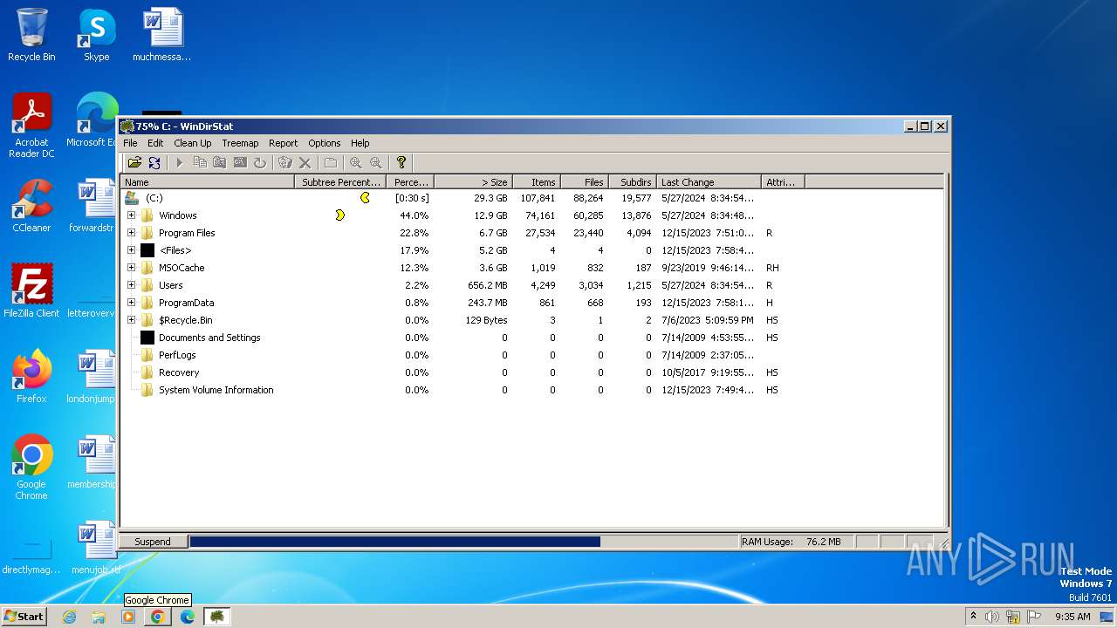The image size is (1117, 628).
Task: Select the PerfLogs folder row
Action: pos(532,355)
